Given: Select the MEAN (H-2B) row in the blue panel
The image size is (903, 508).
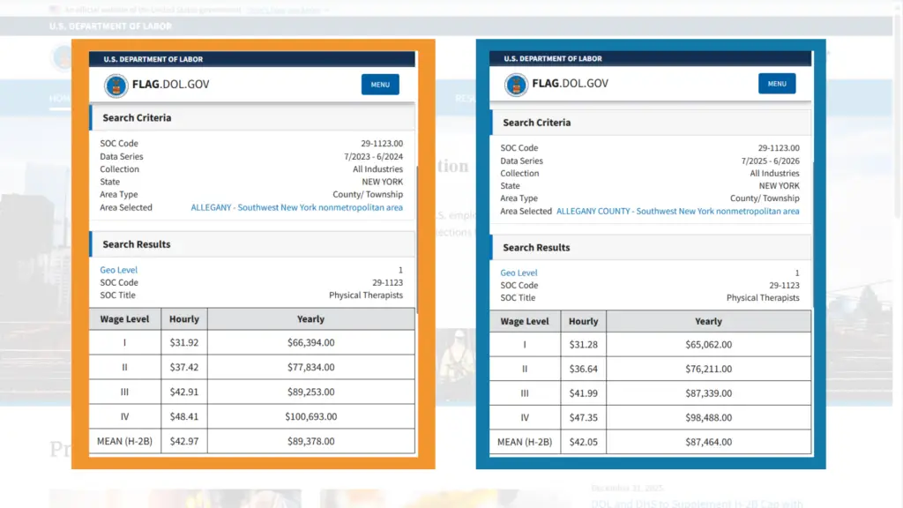Looking at the screenshot, I should pos(525,441).
